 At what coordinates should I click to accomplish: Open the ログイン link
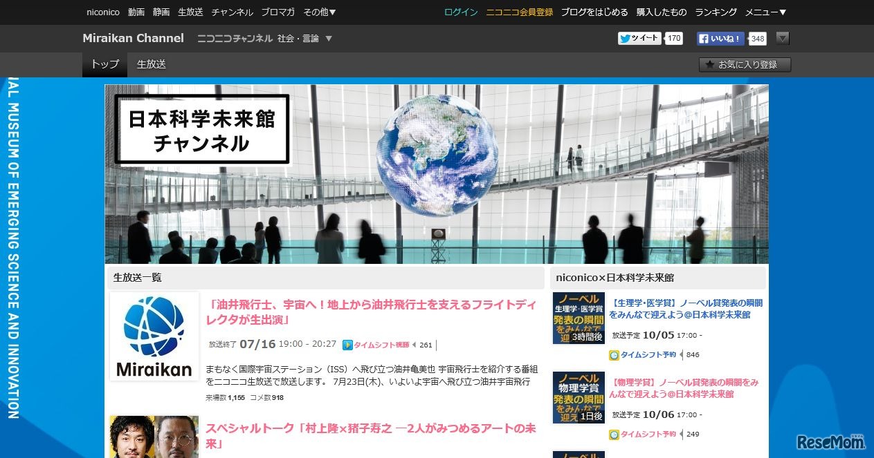[459, 12]
